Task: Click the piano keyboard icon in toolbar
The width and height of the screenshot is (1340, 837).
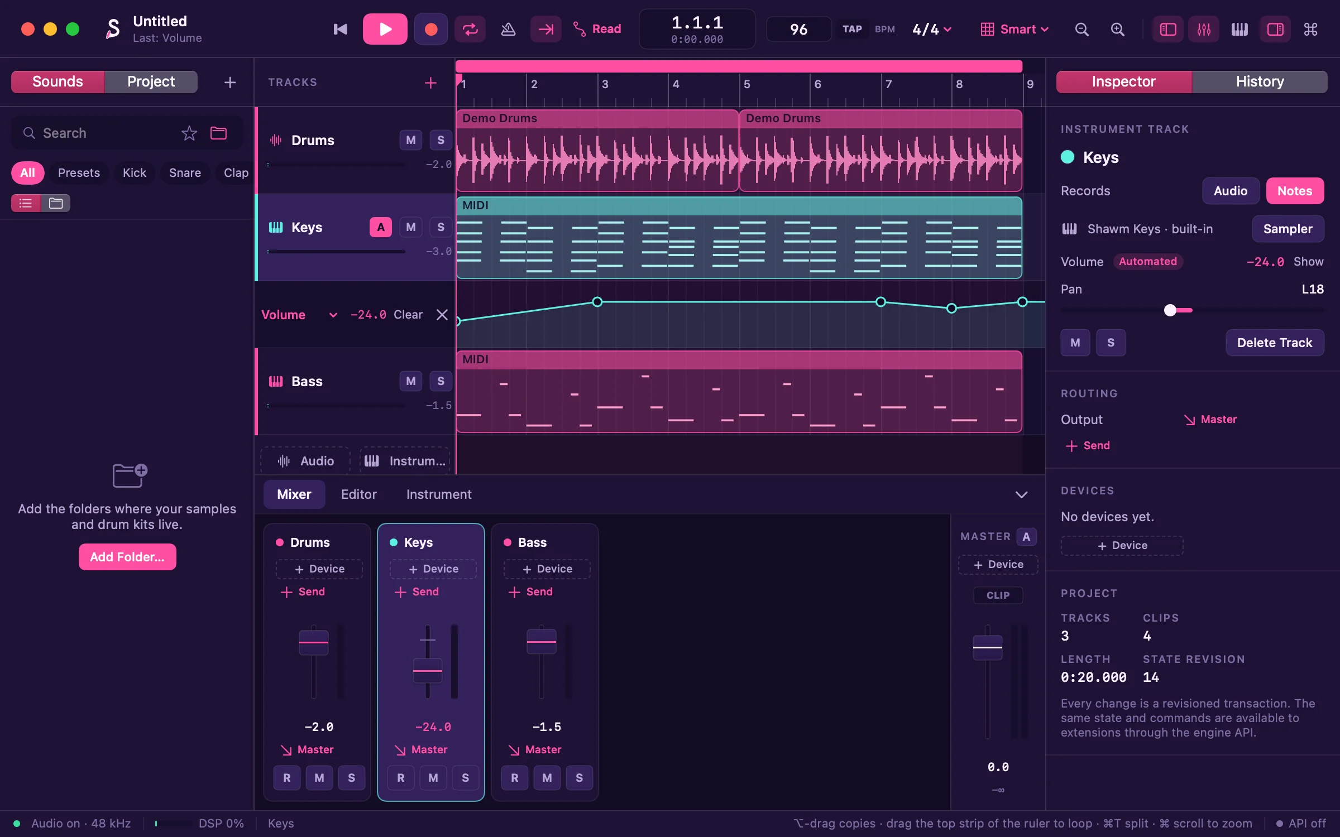Action: (x=1239, y=29)
